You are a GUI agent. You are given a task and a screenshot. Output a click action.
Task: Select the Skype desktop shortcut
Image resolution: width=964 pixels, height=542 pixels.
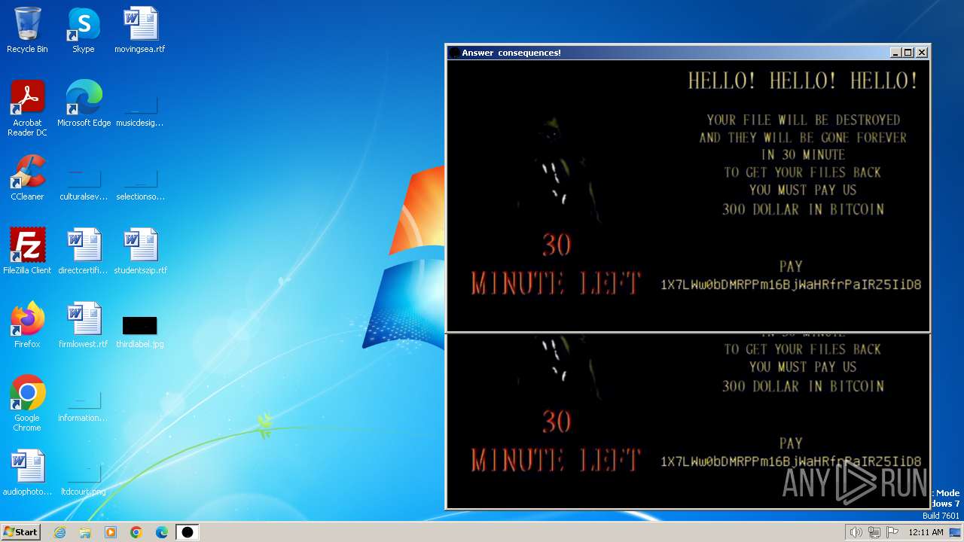point(84,30)
